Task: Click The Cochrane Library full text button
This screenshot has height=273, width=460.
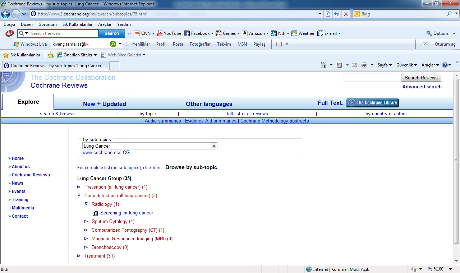Action: coord(372,103)
